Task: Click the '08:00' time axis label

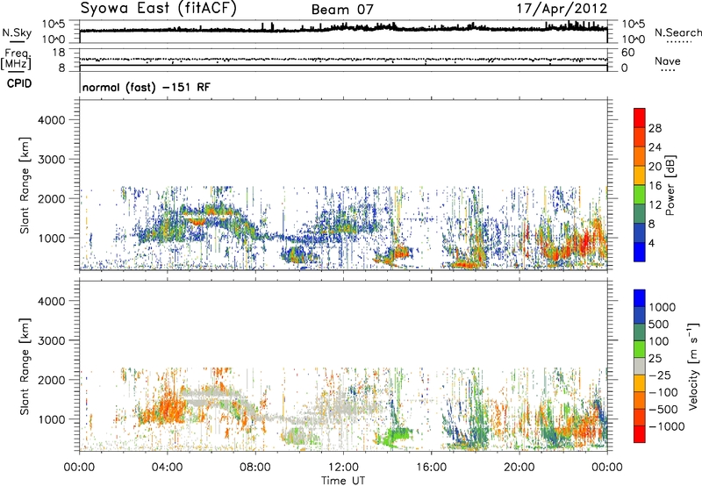Action: coord(255,468)
